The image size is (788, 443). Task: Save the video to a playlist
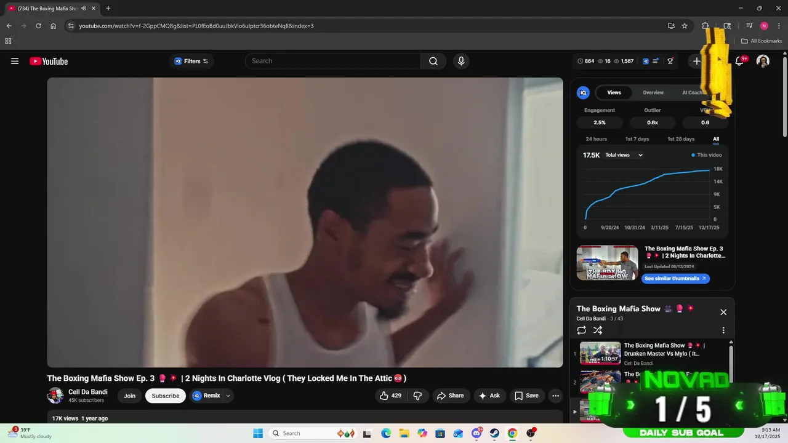click(x=526, y=396)
